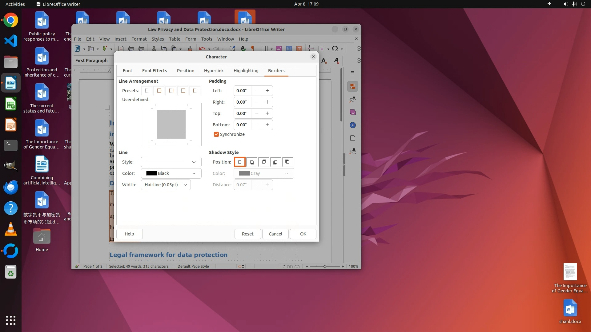
Task: Open sidebar Properties deck icon
Action: (353, 87)
